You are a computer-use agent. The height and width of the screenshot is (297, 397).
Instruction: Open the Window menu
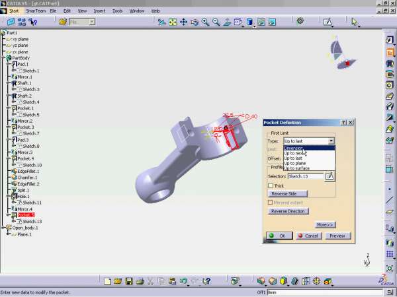[137, 11]
